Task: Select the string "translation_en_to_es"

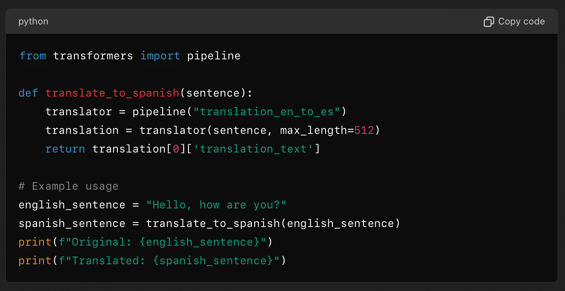Action: [x=268, y=111]
